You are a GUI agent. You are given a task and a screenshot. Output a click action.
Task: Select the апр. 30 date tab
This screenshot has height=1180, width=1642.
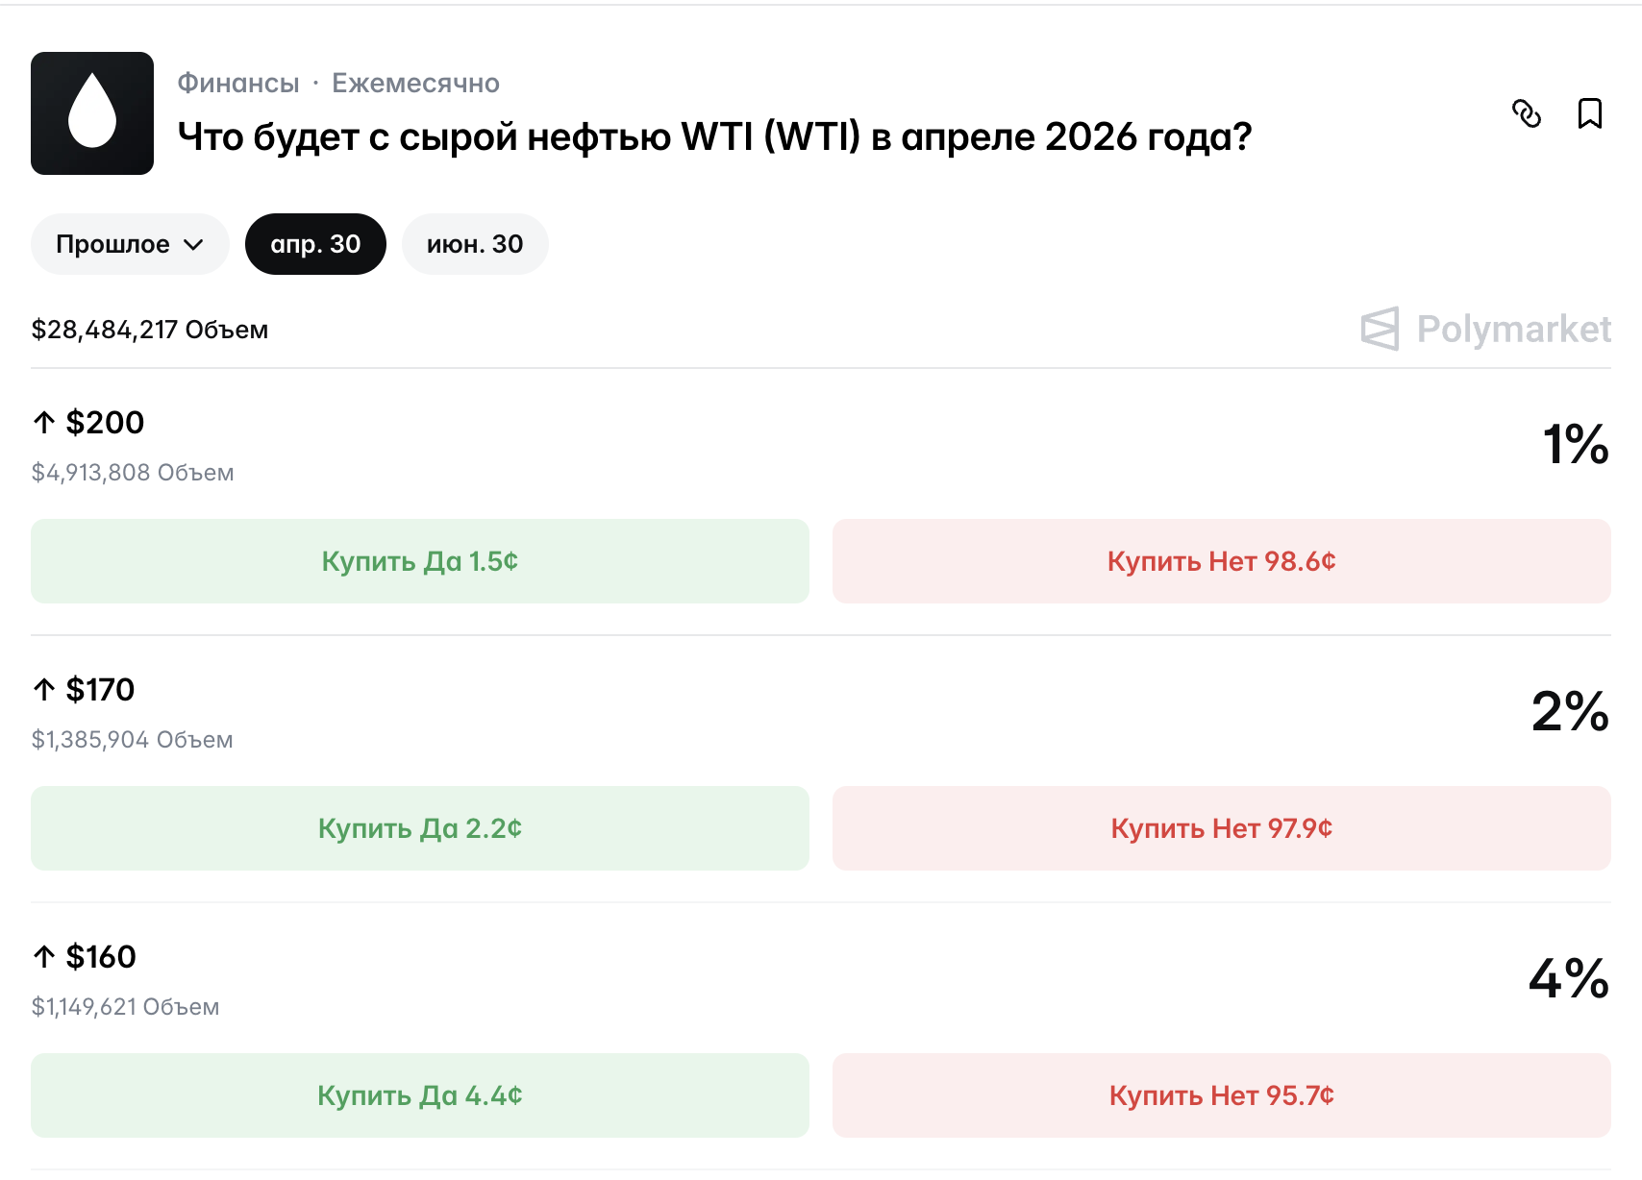(315, 244)
